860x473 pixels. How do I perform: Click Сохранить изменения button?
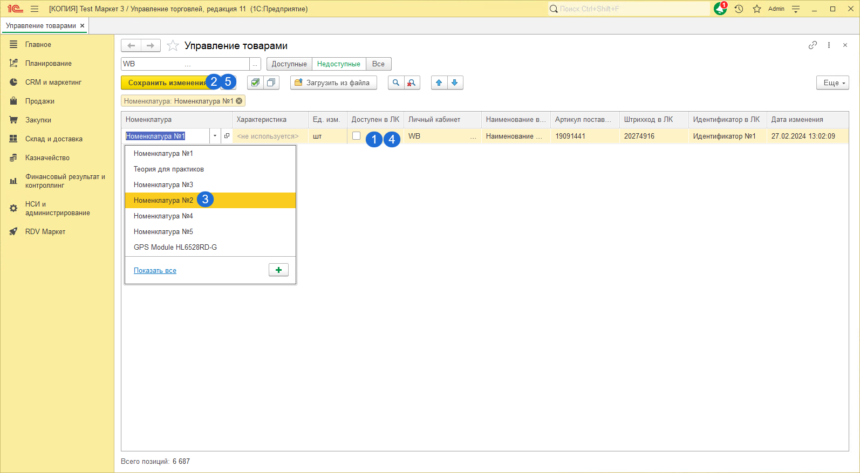pyautogui.click(x=165, y=83)
